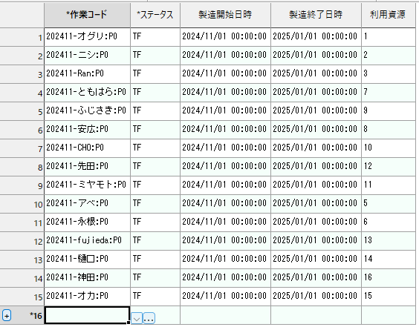This screenshot has width=419, height=327.
Task: Click the TF status cell in the オカ row
Action: pos(155,297)
